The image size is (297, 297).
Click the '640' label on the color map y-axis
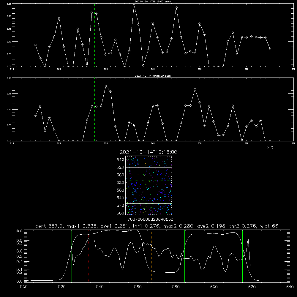coord(121,160)
